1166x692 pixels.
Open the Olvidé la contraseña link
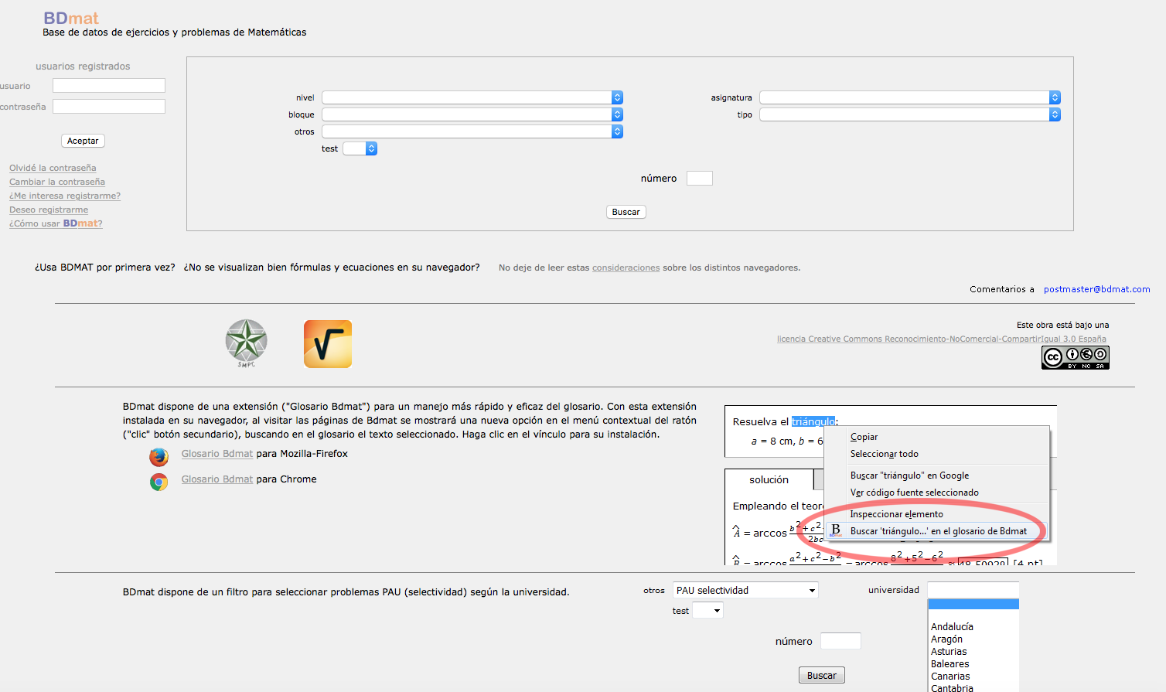point(53,168)
